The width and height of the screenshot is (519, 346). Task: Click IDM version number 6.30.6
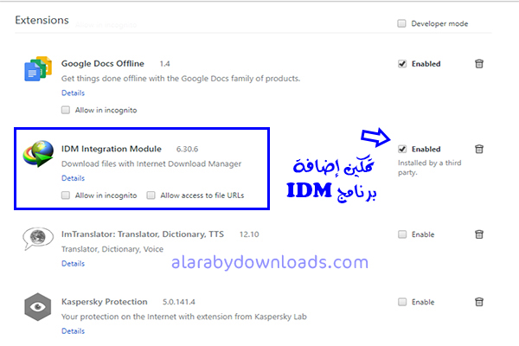click(x=187, y=150)
